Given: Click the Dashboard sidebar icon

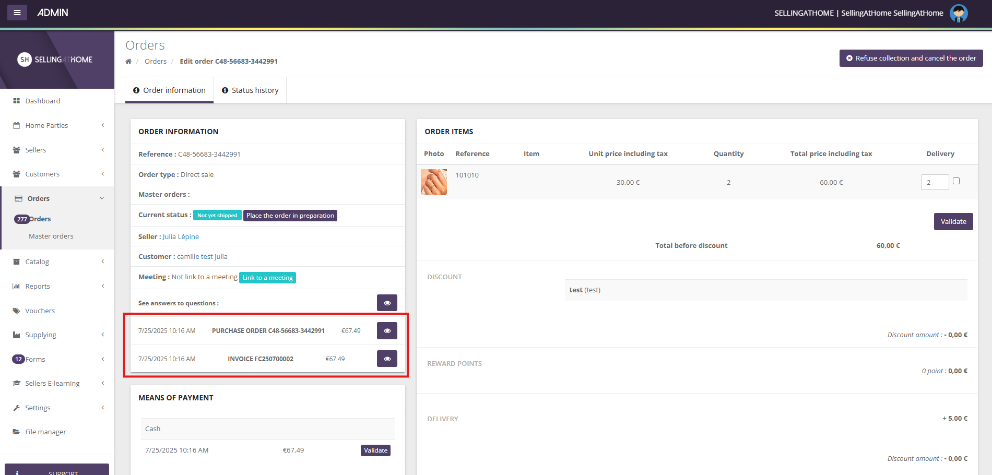Looking at the screenshot, I should click(16, 101).
